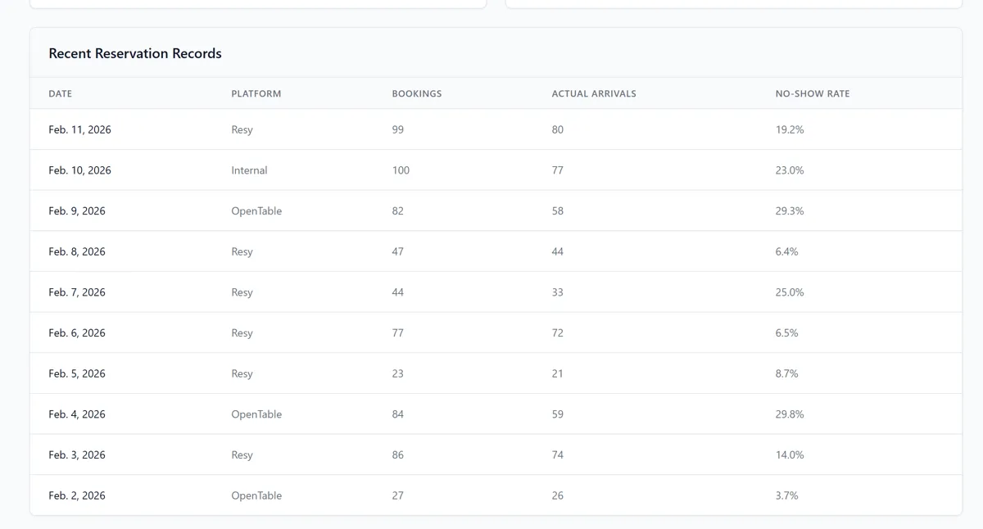Screen dimensions: 983x529
Task: Click Resy in the Feb. 6 row
Action: click(242, 333)
